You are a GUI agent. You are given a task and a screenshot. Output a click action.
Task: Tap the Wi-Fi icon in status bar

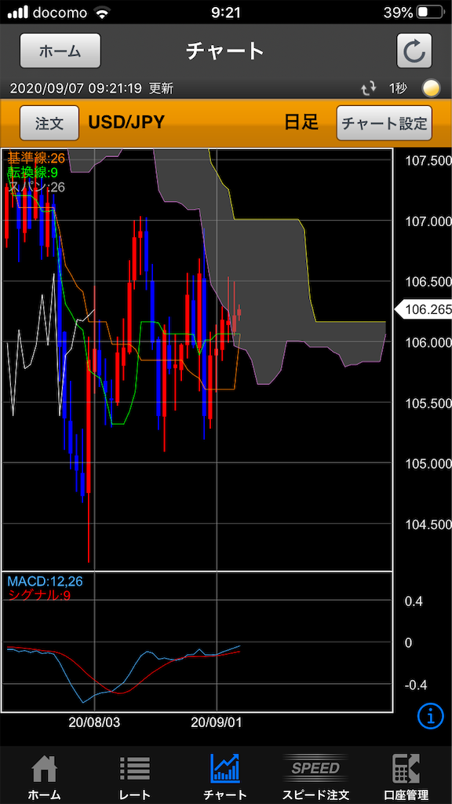point(101,13)
